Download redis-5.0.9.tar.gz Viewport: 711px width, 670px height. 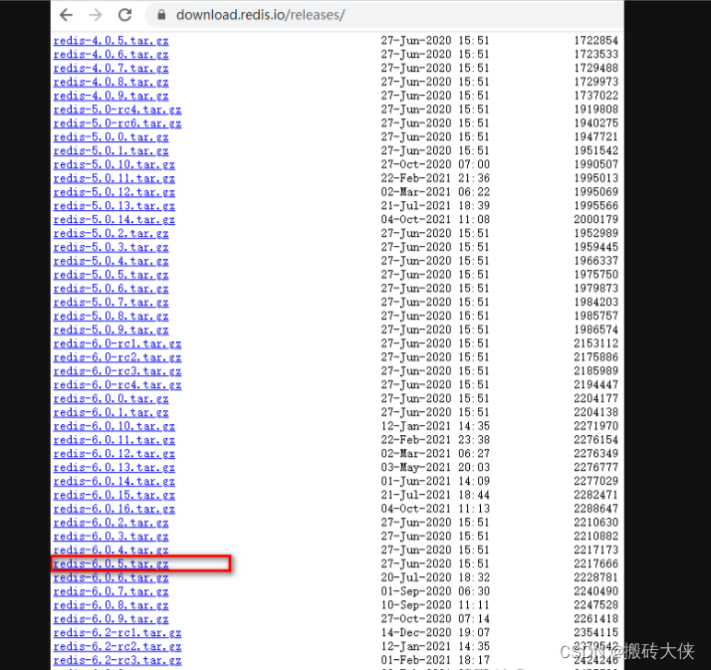point(112,330)
